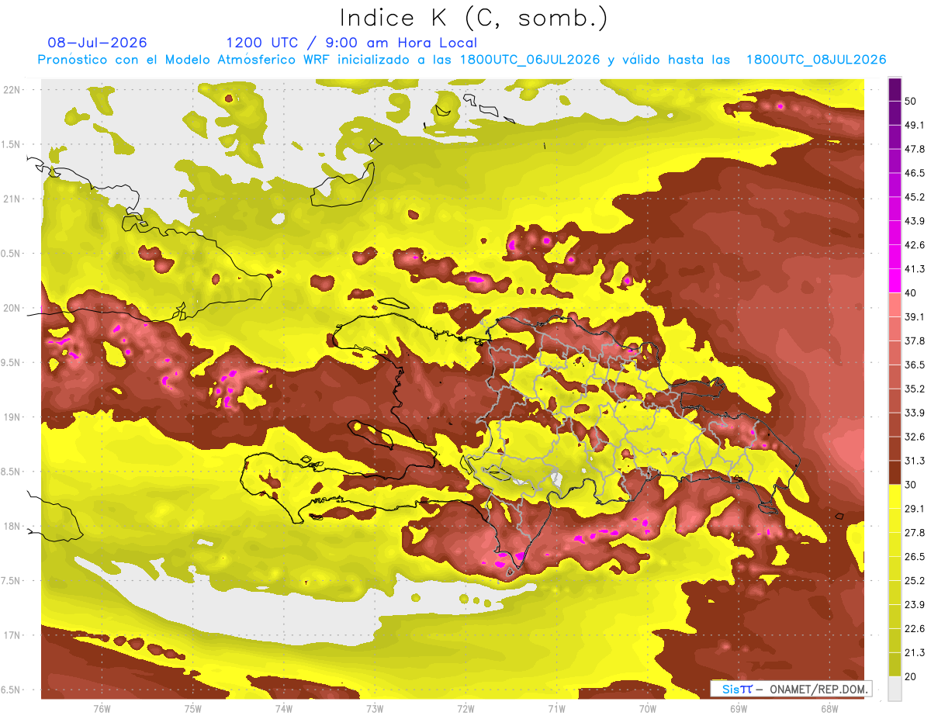Click the "76W" longitude label
This screenshot has width=931, height=719.
coord(102,708)
